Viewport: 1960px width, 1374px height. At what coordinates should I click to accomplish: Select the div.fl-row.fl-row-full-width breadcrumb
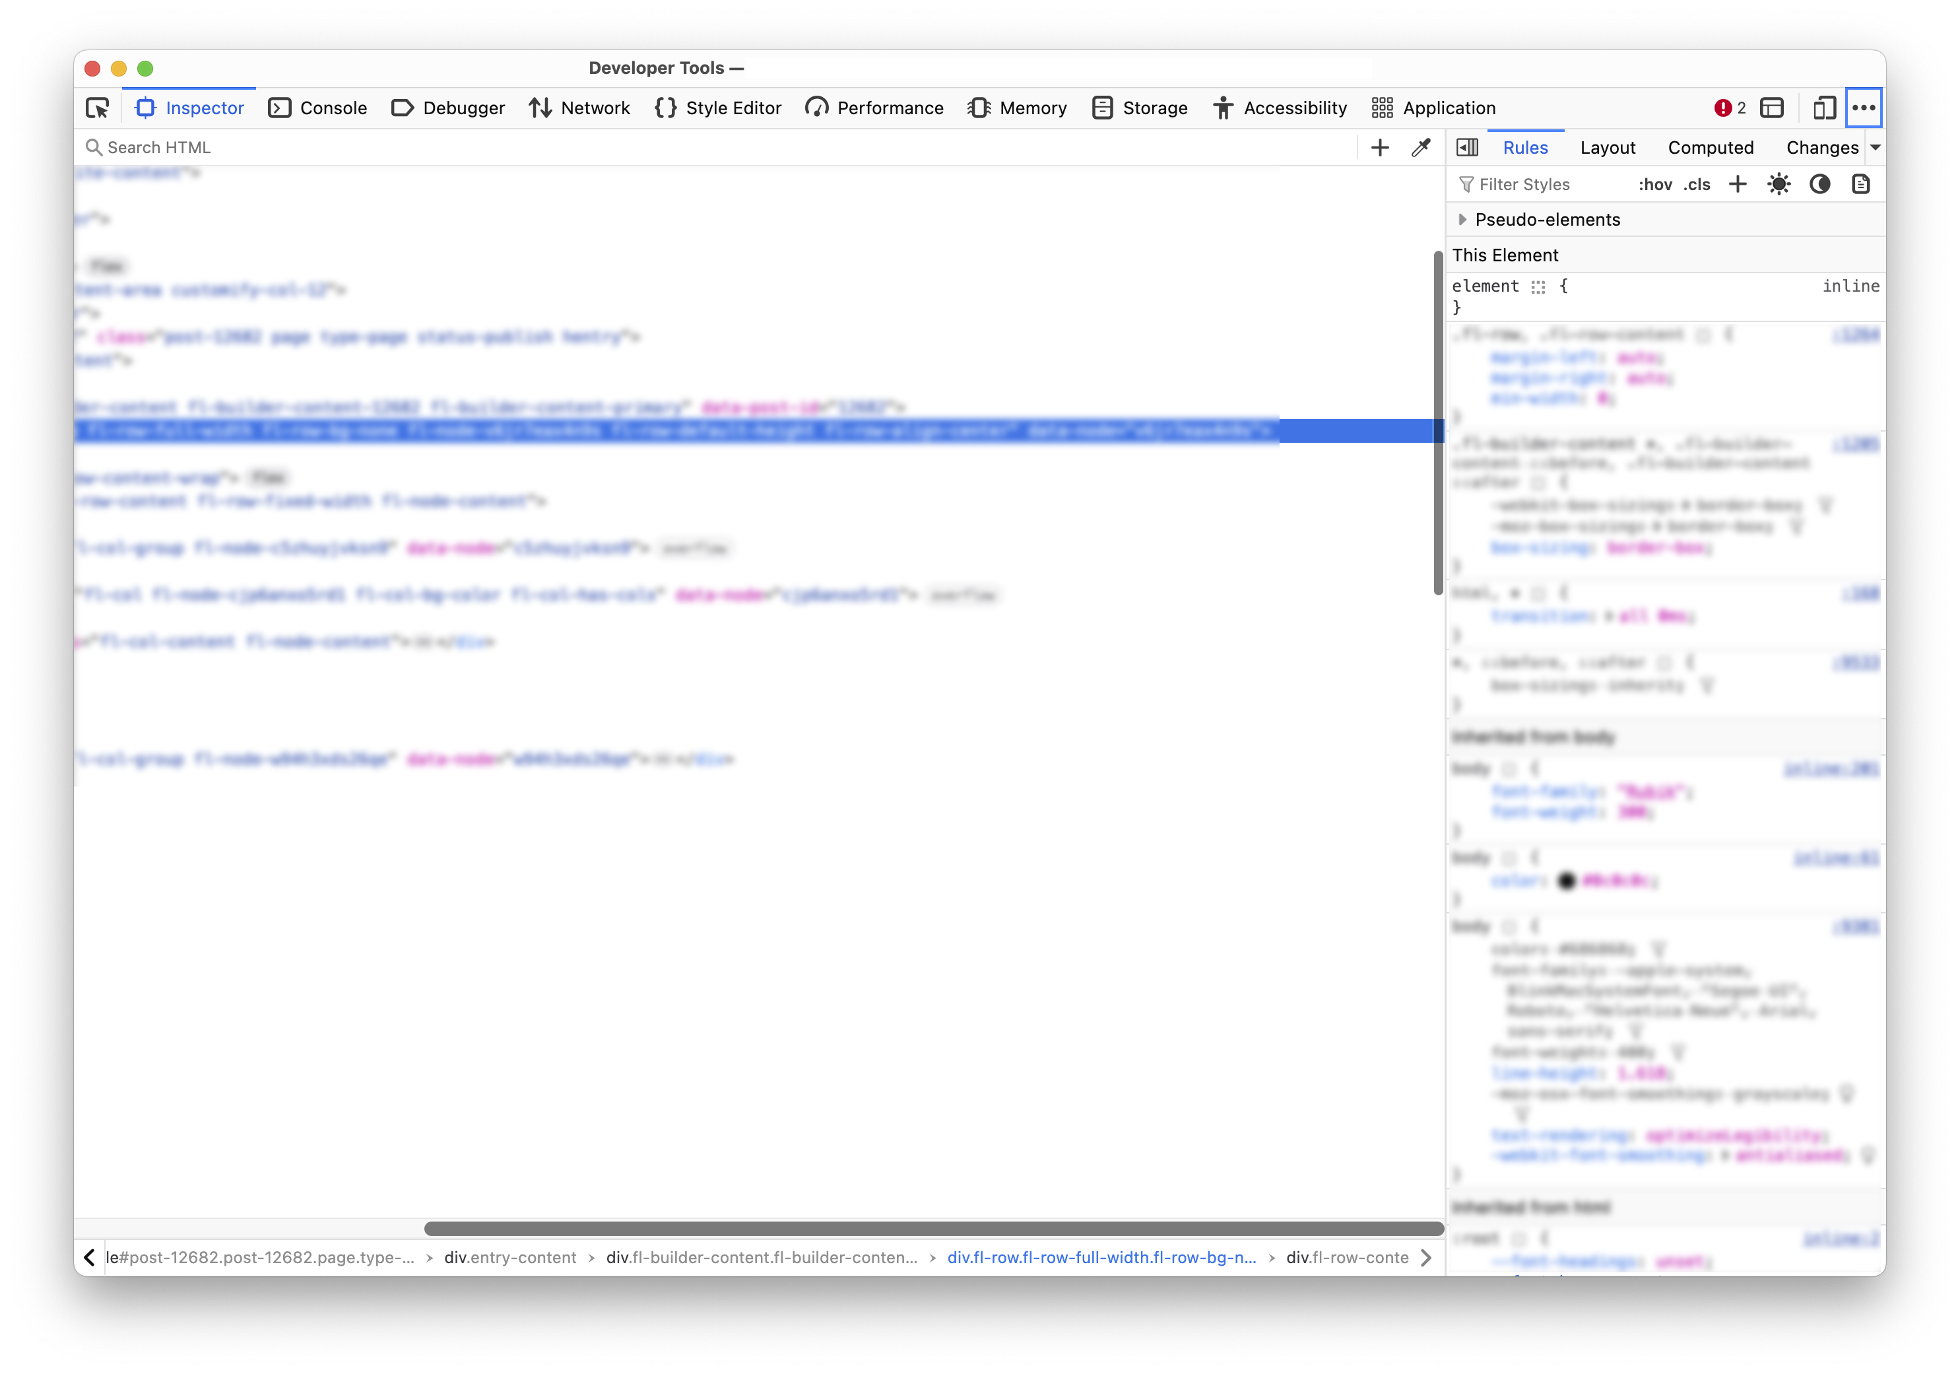pyautogui.click(x=1101, y=1257)
